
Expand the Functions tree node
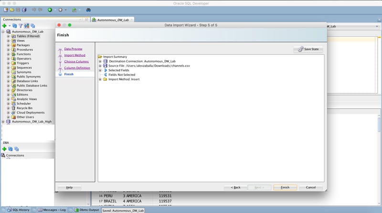[8, 54]
